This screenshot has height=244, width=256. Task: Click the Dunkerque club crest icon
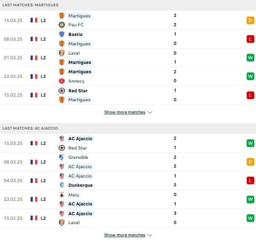click(x=62, y=185)
